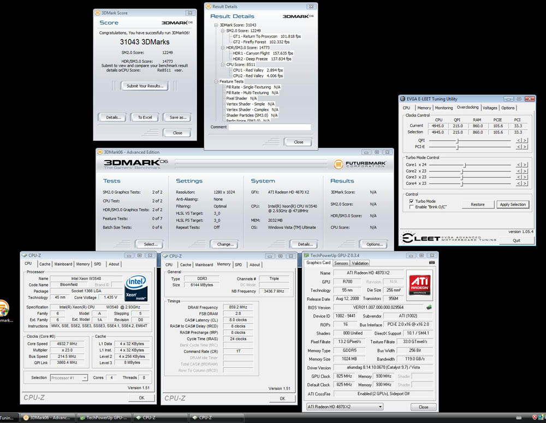
Task: Collapse the HDR/SM3.0 Score tree node
Action: (223, 48)
